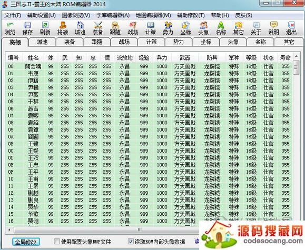The image size is (305, 250).
Task: Switch to the 名称 tab
Action: (260, 42)
